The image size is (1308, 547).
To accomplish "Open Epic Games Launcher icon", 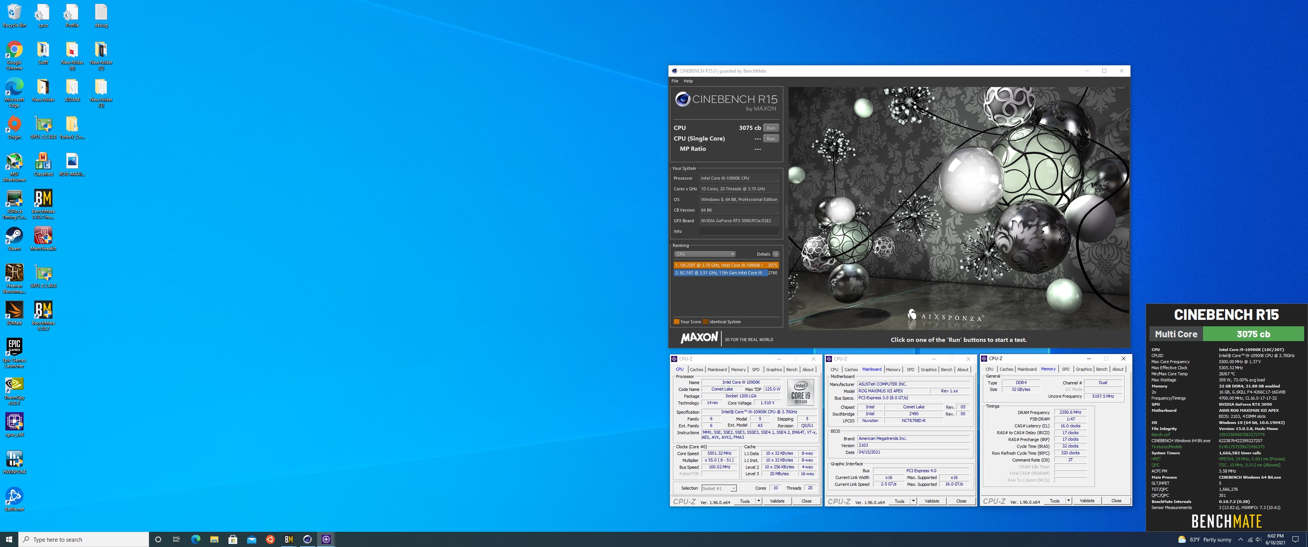I will (x=14, y=353).
